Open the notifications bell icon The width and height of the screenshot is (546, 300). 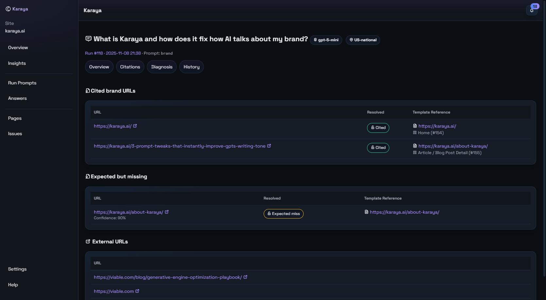[x=532, y=10]
